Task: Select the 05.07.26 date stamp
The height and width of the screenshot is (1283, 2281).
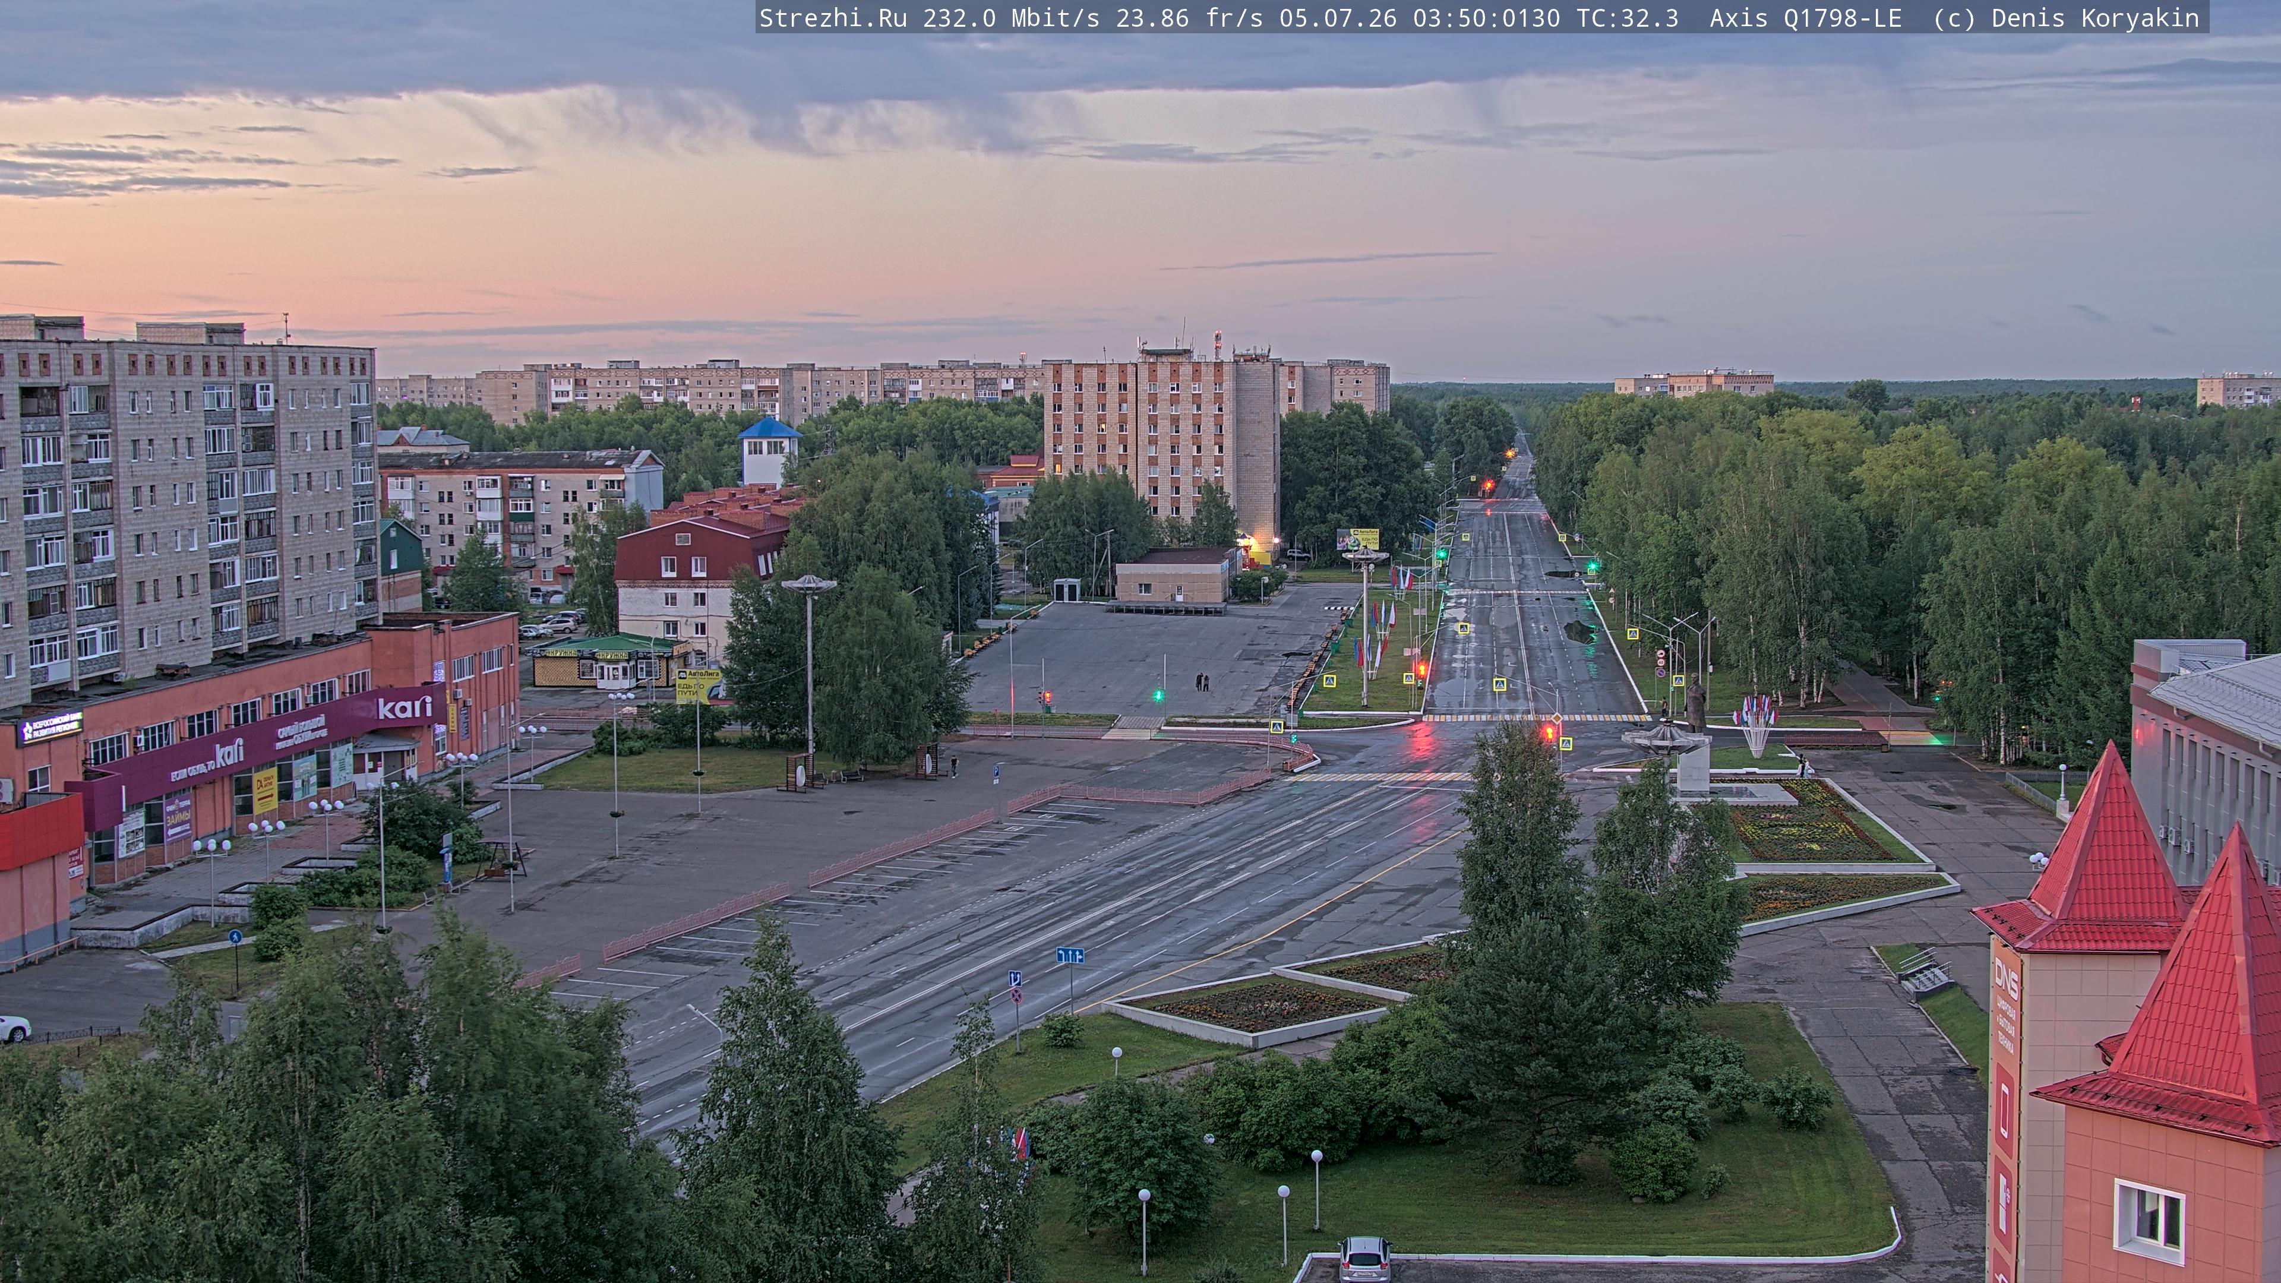Action: pos(1338,18)
